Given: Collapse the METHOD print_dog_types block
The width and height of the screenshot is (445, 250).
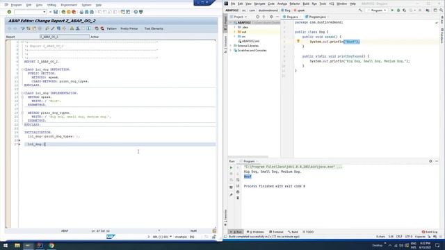Looking at the screenshot, I should 22,112.
